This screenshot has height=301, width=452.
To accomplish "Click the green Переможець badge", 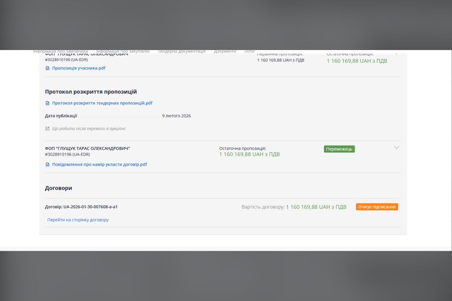I will 339,149.
